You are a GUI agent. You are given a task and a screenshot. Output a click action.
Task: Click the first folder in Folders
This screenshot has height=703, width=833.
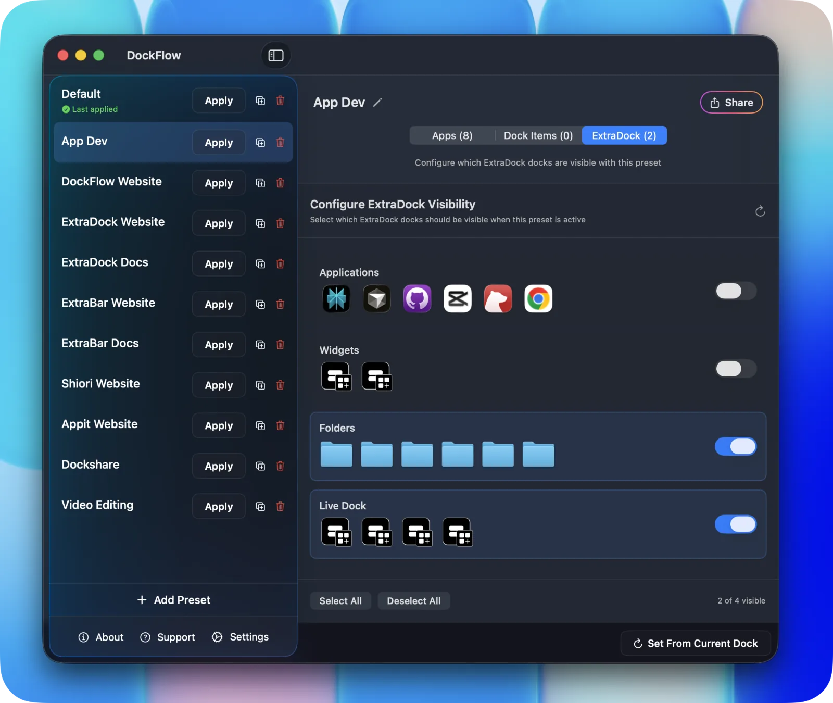click(336, 454)
